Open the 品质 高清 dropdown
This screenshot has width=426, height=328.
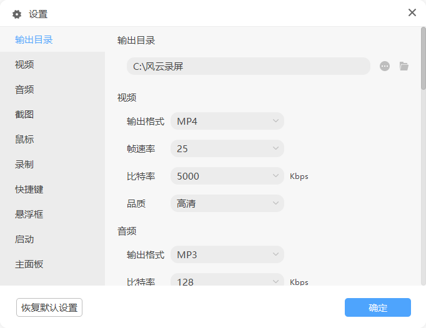[x=227, y=203]
